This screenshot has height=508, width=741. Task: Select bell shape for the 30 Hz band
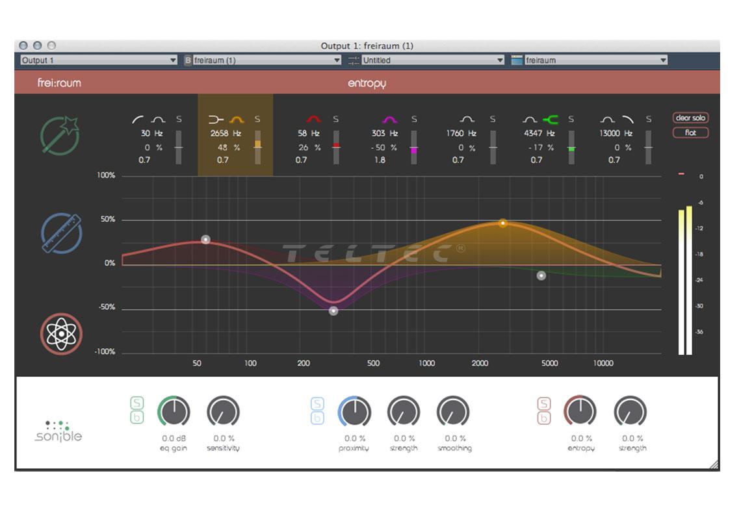[x=159, y=120]
